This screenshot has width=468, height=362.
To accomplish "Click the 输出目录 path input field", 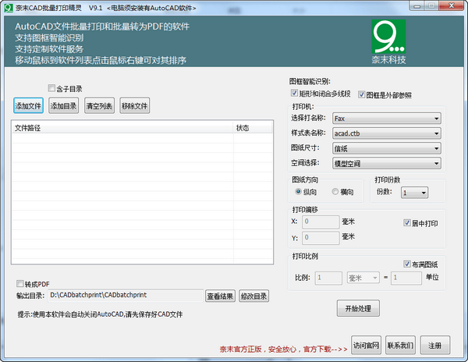I will 125,296.
